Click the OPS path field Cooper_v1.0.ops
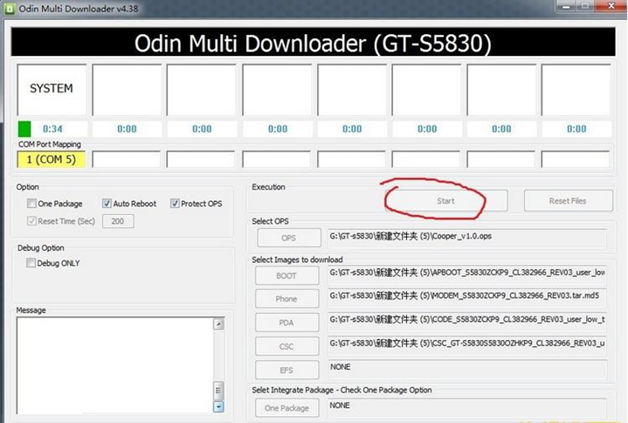Viewport: 628px width, 423px height. click(467, 239)
